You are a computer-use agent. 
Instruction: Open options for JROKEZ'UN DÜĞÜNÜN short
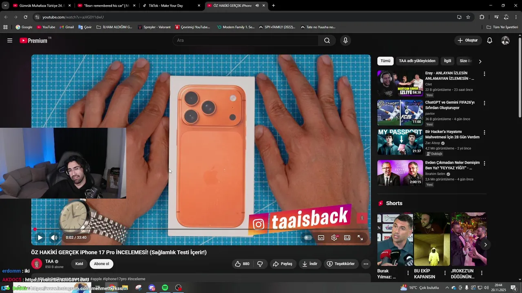point(482,273)
